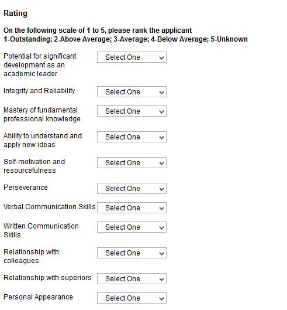Click the Perseverance label text
287x310 pixels.
[x=26, y=188]
